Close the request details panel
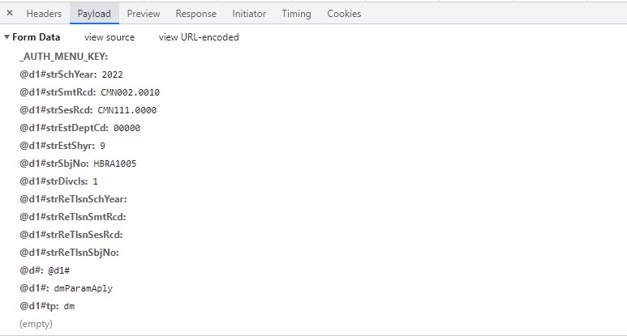Viewport: 627px width, 336px height. click(x=10, y=13)
